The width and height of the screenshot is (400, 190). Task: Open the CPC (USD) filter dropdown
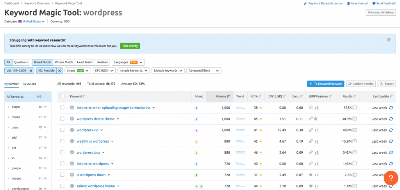pos(104,71)
